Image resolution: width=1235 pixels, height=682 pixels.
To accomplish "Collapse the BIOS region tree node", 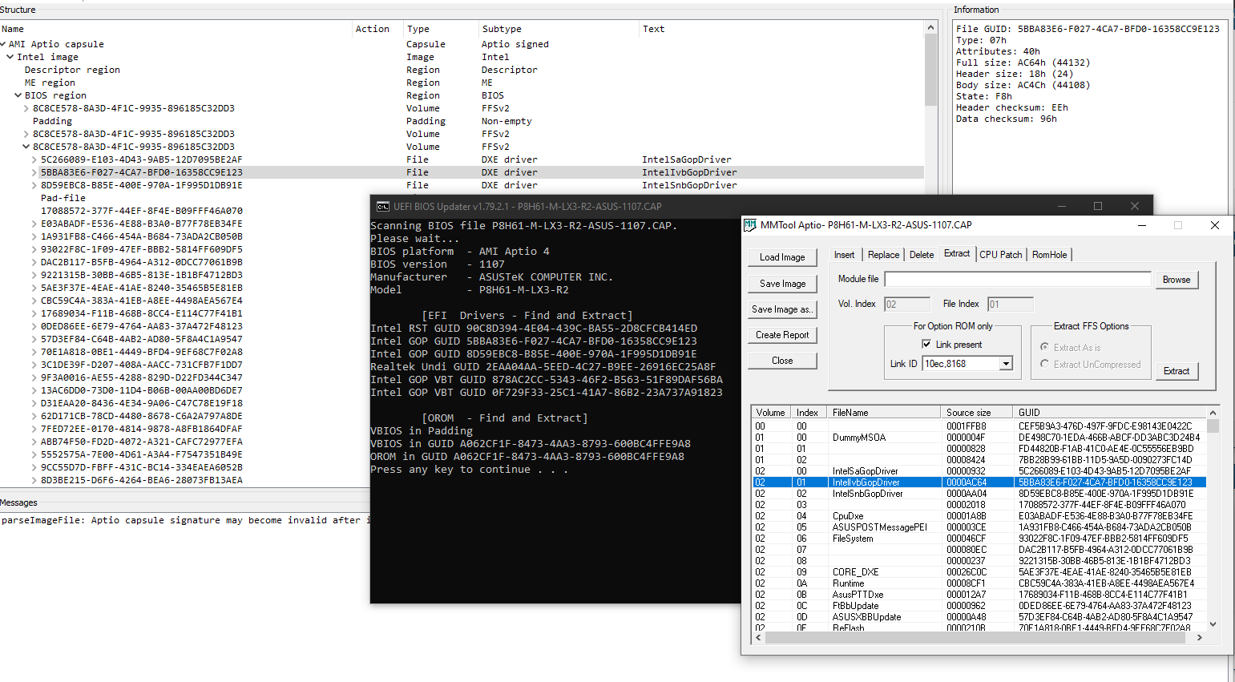I will [x=18, y=95].
